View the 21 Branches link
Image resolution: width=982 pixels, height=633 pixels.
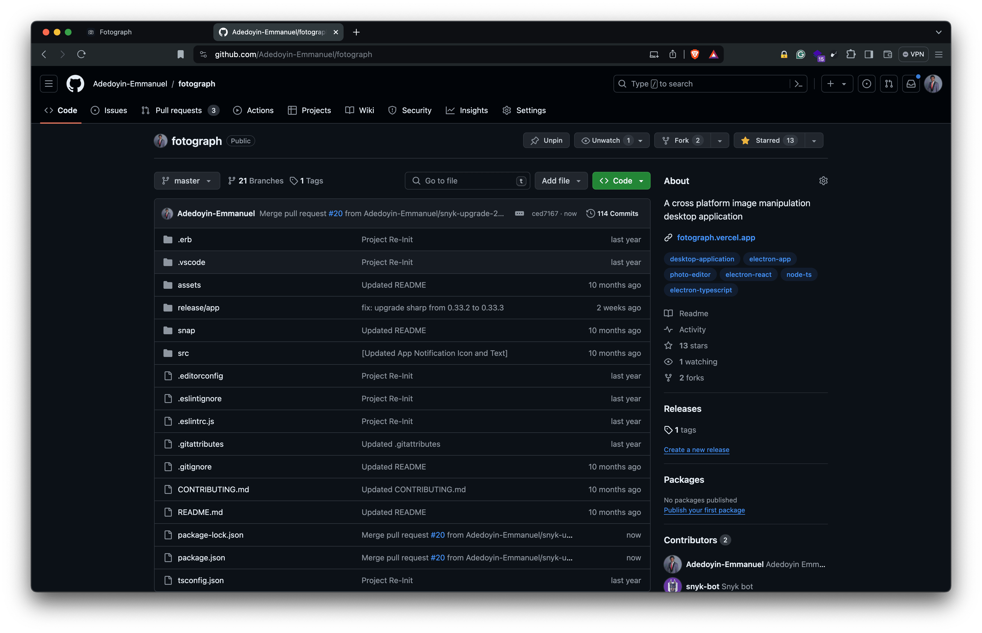(x=255, y=181)
